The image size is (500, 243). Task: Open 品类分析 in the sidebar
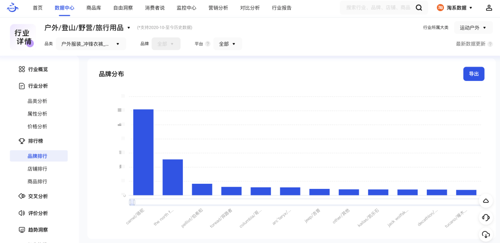pyautogui.click(x=37, y=101)
